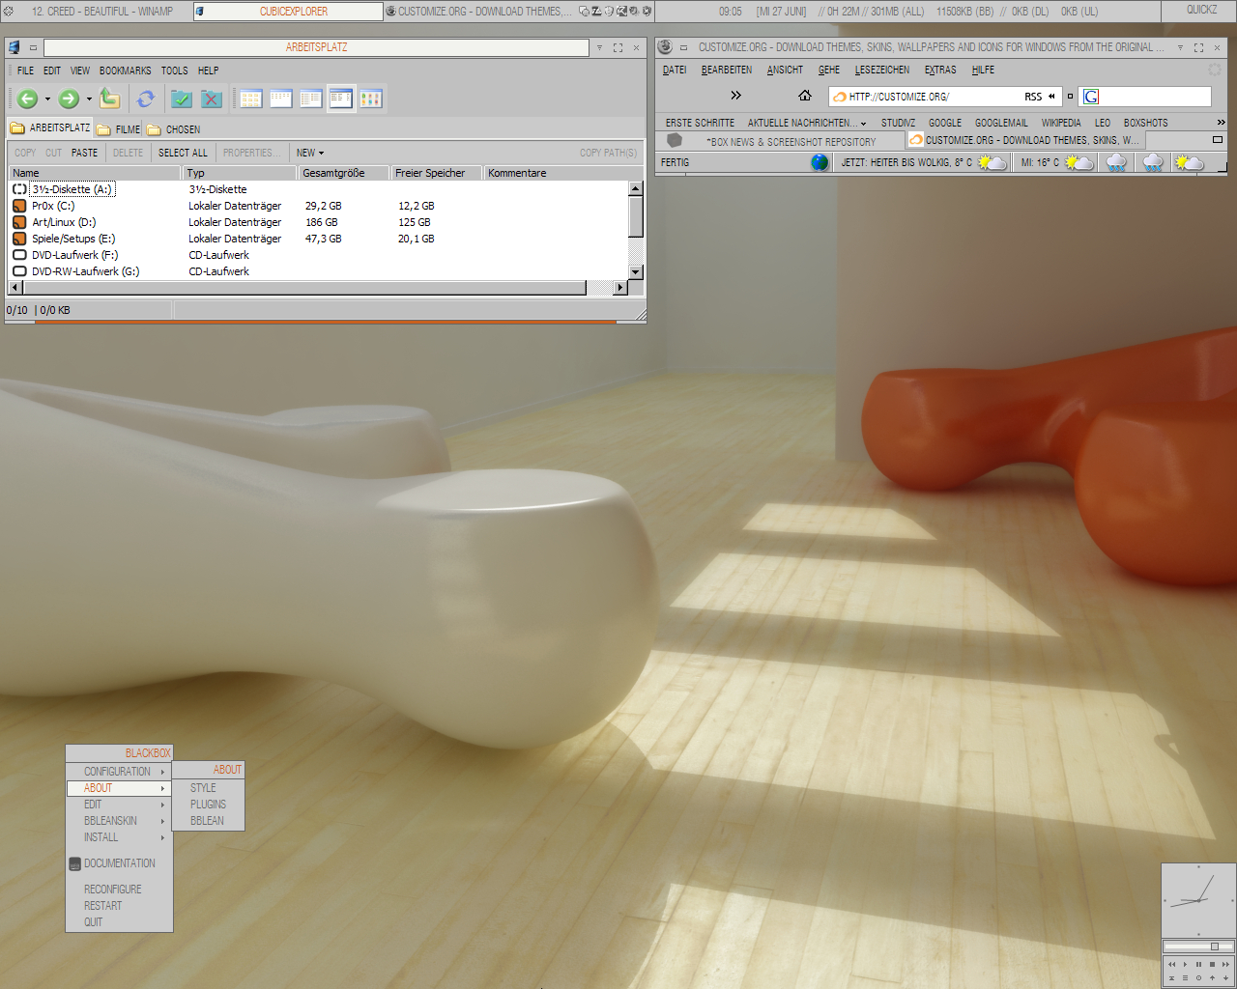This screenshot has height=989, width=1237.
Task: Go up one folder level
Action: 110,99
